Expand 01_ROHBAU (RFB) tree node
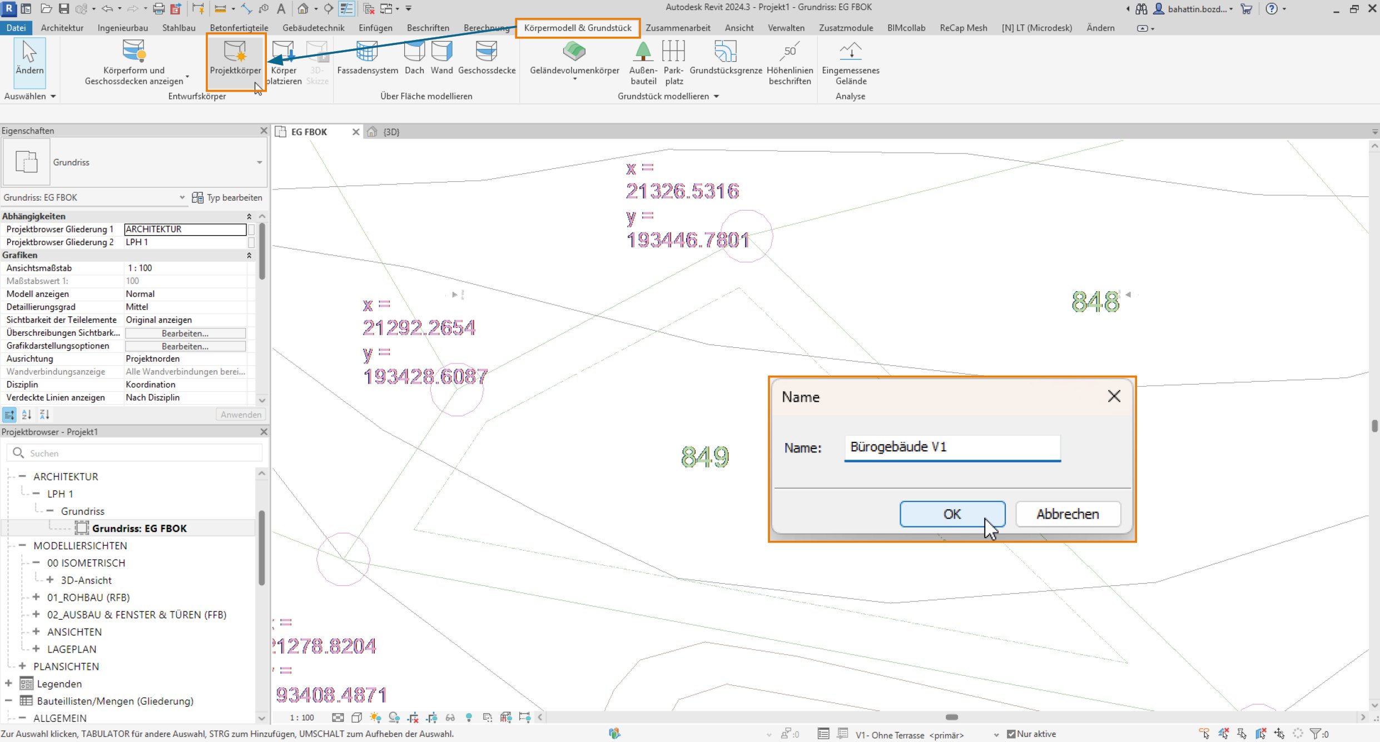Screen dimensions: 1380x742 (x=36, y=597)
